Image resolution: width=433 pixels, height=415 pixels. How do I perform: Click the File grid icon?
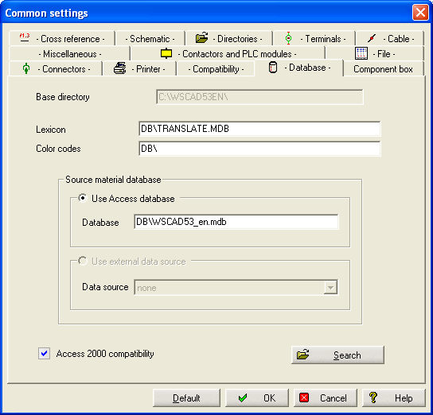point(361,53)
